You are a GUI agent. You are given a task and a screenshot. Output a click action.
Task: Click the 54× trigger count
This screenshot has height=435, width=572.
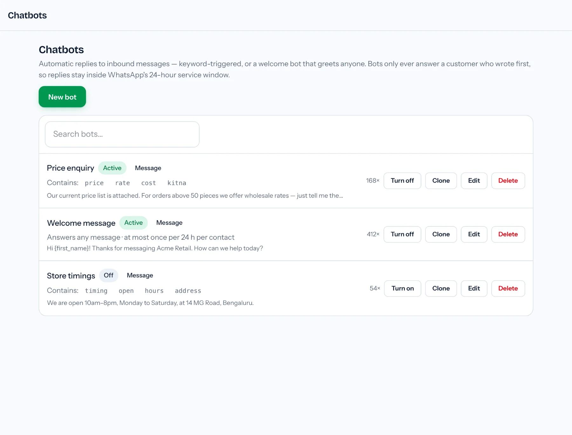[x=375, y=288]
